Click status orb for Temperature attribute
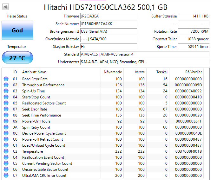This screenshot has height=180, width=211. click(6, 151)
